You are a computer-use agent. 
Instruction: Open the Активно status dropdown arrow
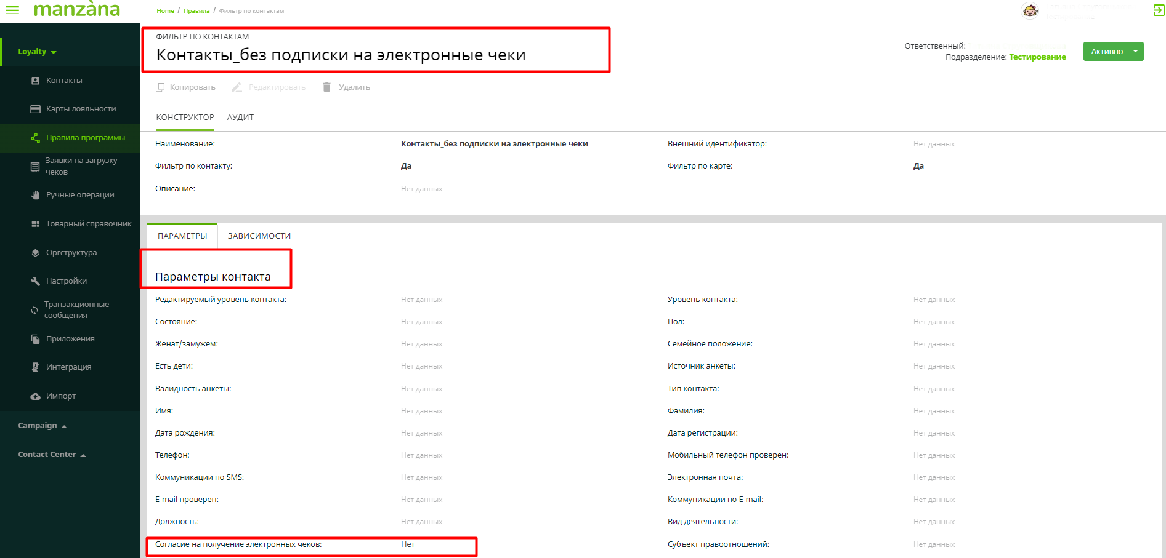pos(1135,52)
